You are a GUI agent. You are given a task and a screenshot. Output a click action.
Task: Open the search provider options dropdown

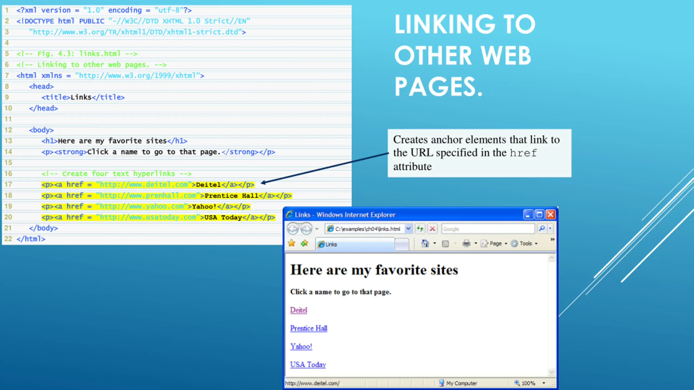click(550, 229)
